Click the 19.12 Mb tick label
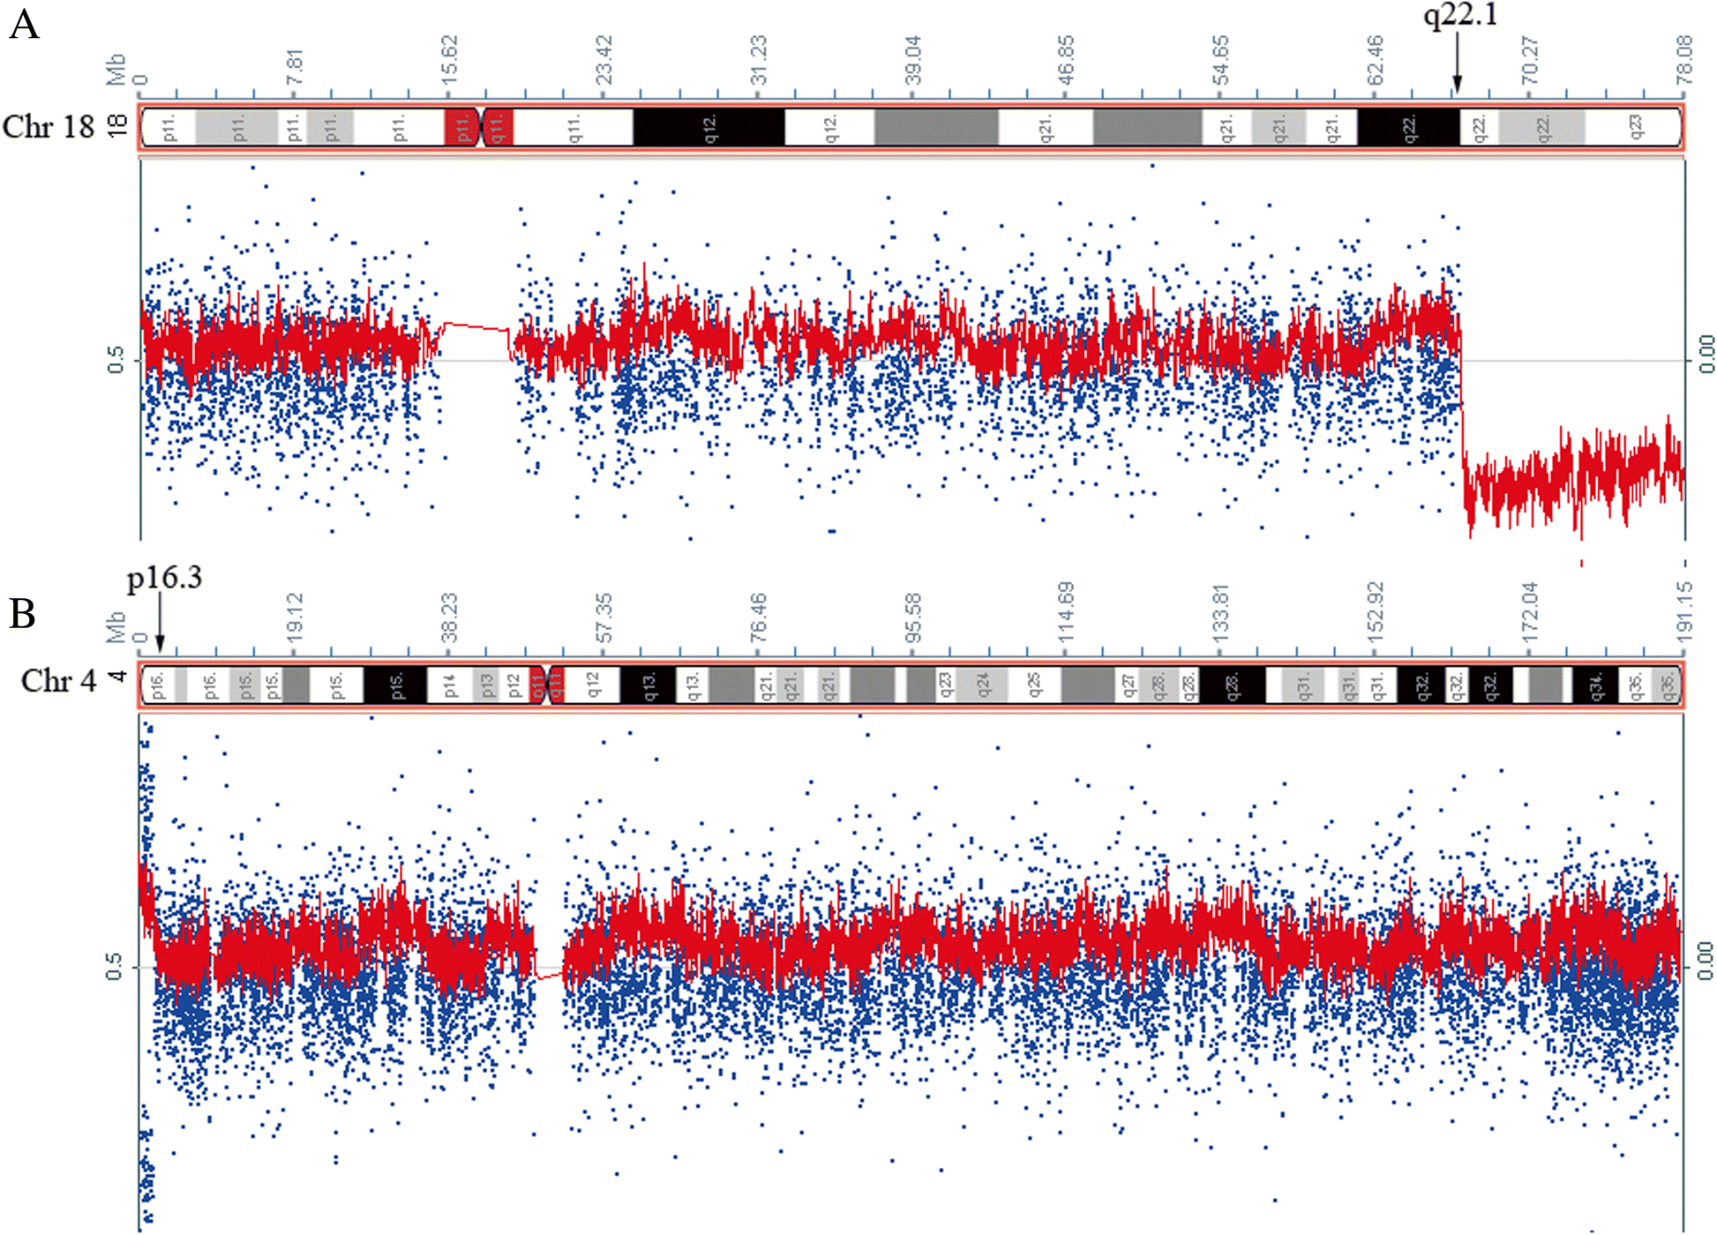 295,617
